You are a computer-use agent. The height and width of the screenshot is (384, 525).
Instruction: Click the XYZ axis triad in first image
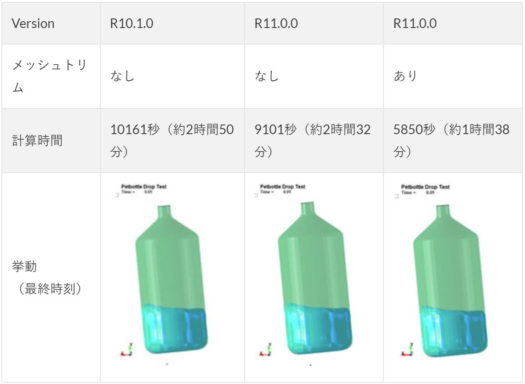[127, 350]
